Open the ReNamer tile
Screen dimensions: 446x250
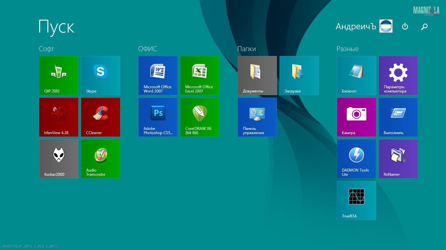[x=398, y=159]
